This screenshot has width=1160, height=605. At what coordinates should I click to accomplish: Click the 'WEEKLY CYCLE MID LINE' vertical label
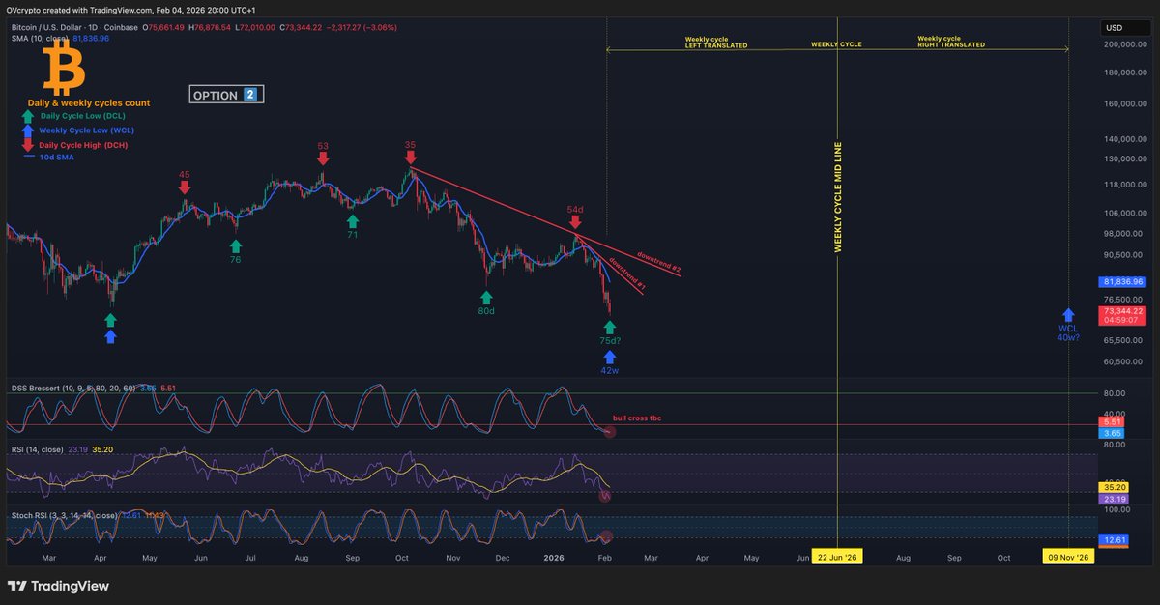coord(838,198)
